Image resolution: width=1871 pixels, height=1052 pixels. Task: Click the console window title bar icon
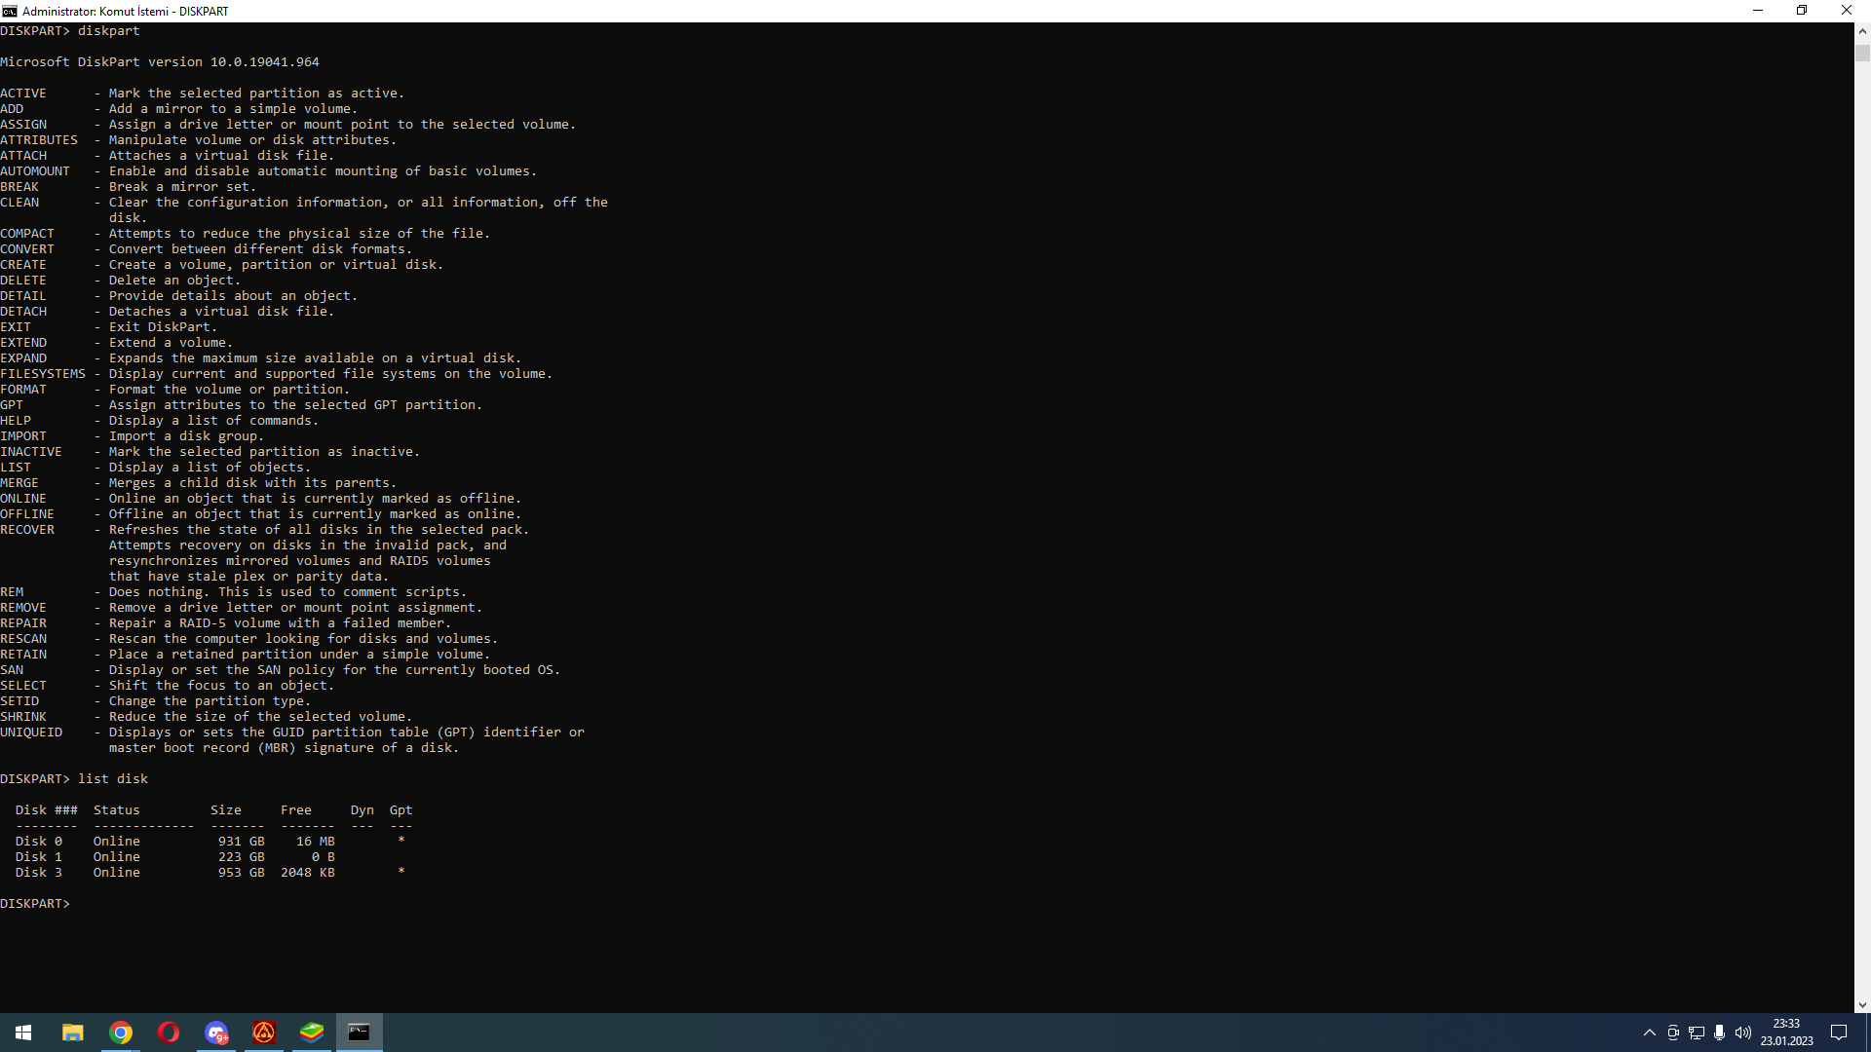(x=10, y=11)
